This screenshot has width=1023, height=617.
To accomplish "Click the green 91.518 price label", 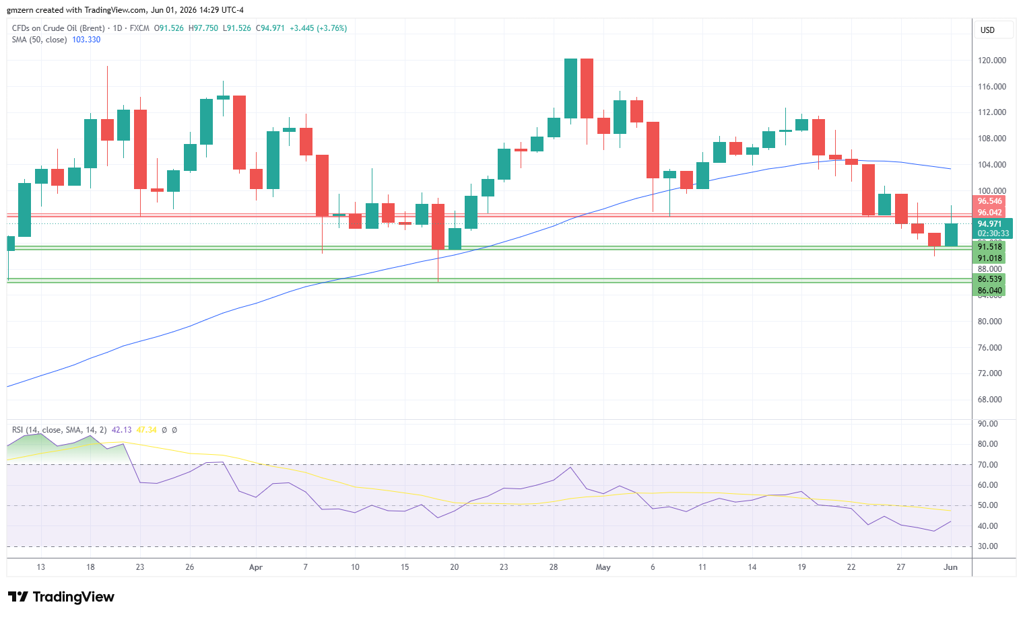I will coord(989,247).
